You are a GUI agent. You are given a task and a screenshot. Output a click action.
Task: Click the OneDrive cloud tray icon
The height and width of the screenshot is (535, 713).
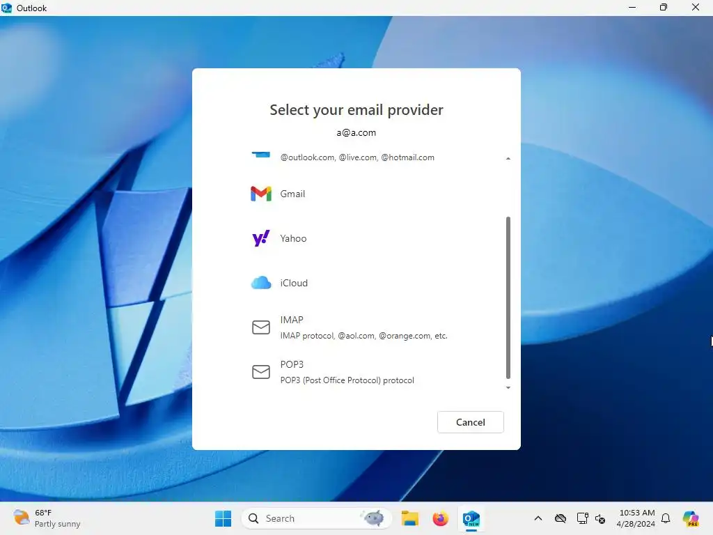click(x=561, y=518)
